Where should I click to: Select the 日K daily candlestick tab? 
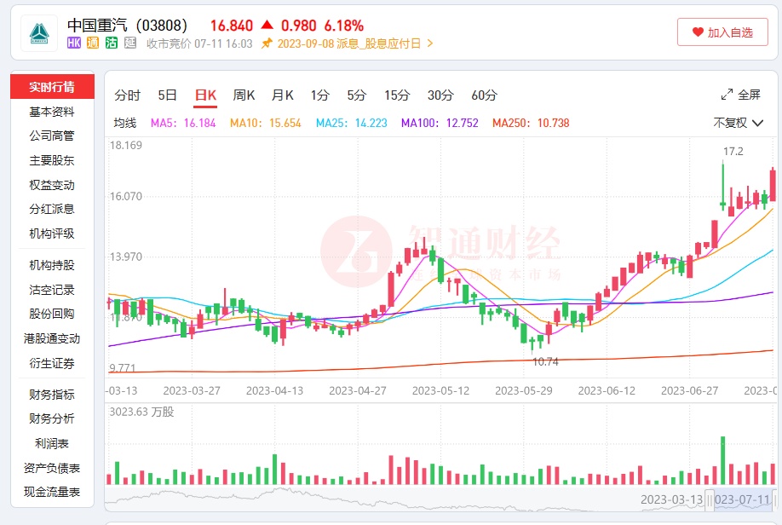(x=205, y=95)
